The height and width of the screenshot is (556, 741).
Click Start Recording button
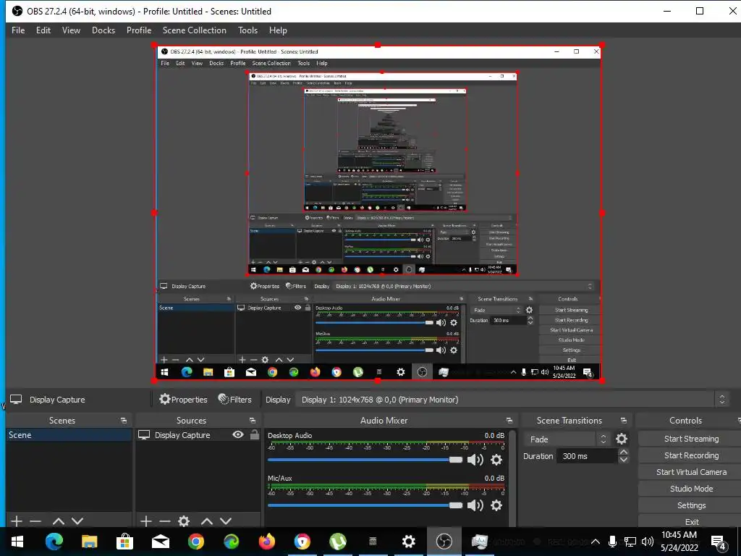(691, 455)
